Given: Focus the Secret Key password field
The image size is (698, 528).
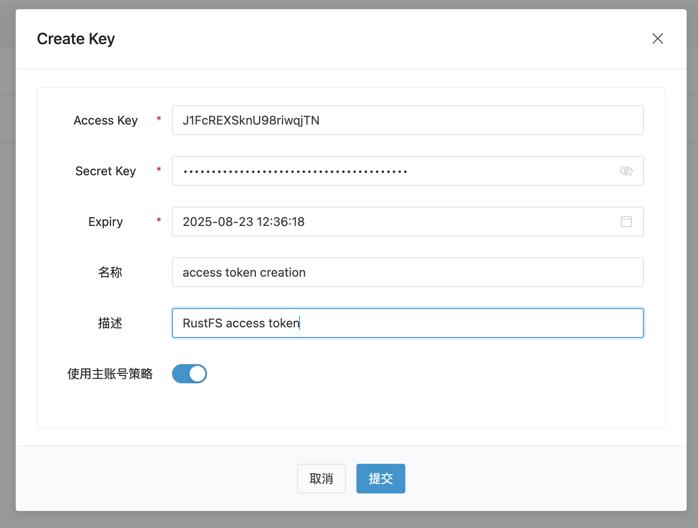Looking at the screenshot, I should click(x=408, y=171).
